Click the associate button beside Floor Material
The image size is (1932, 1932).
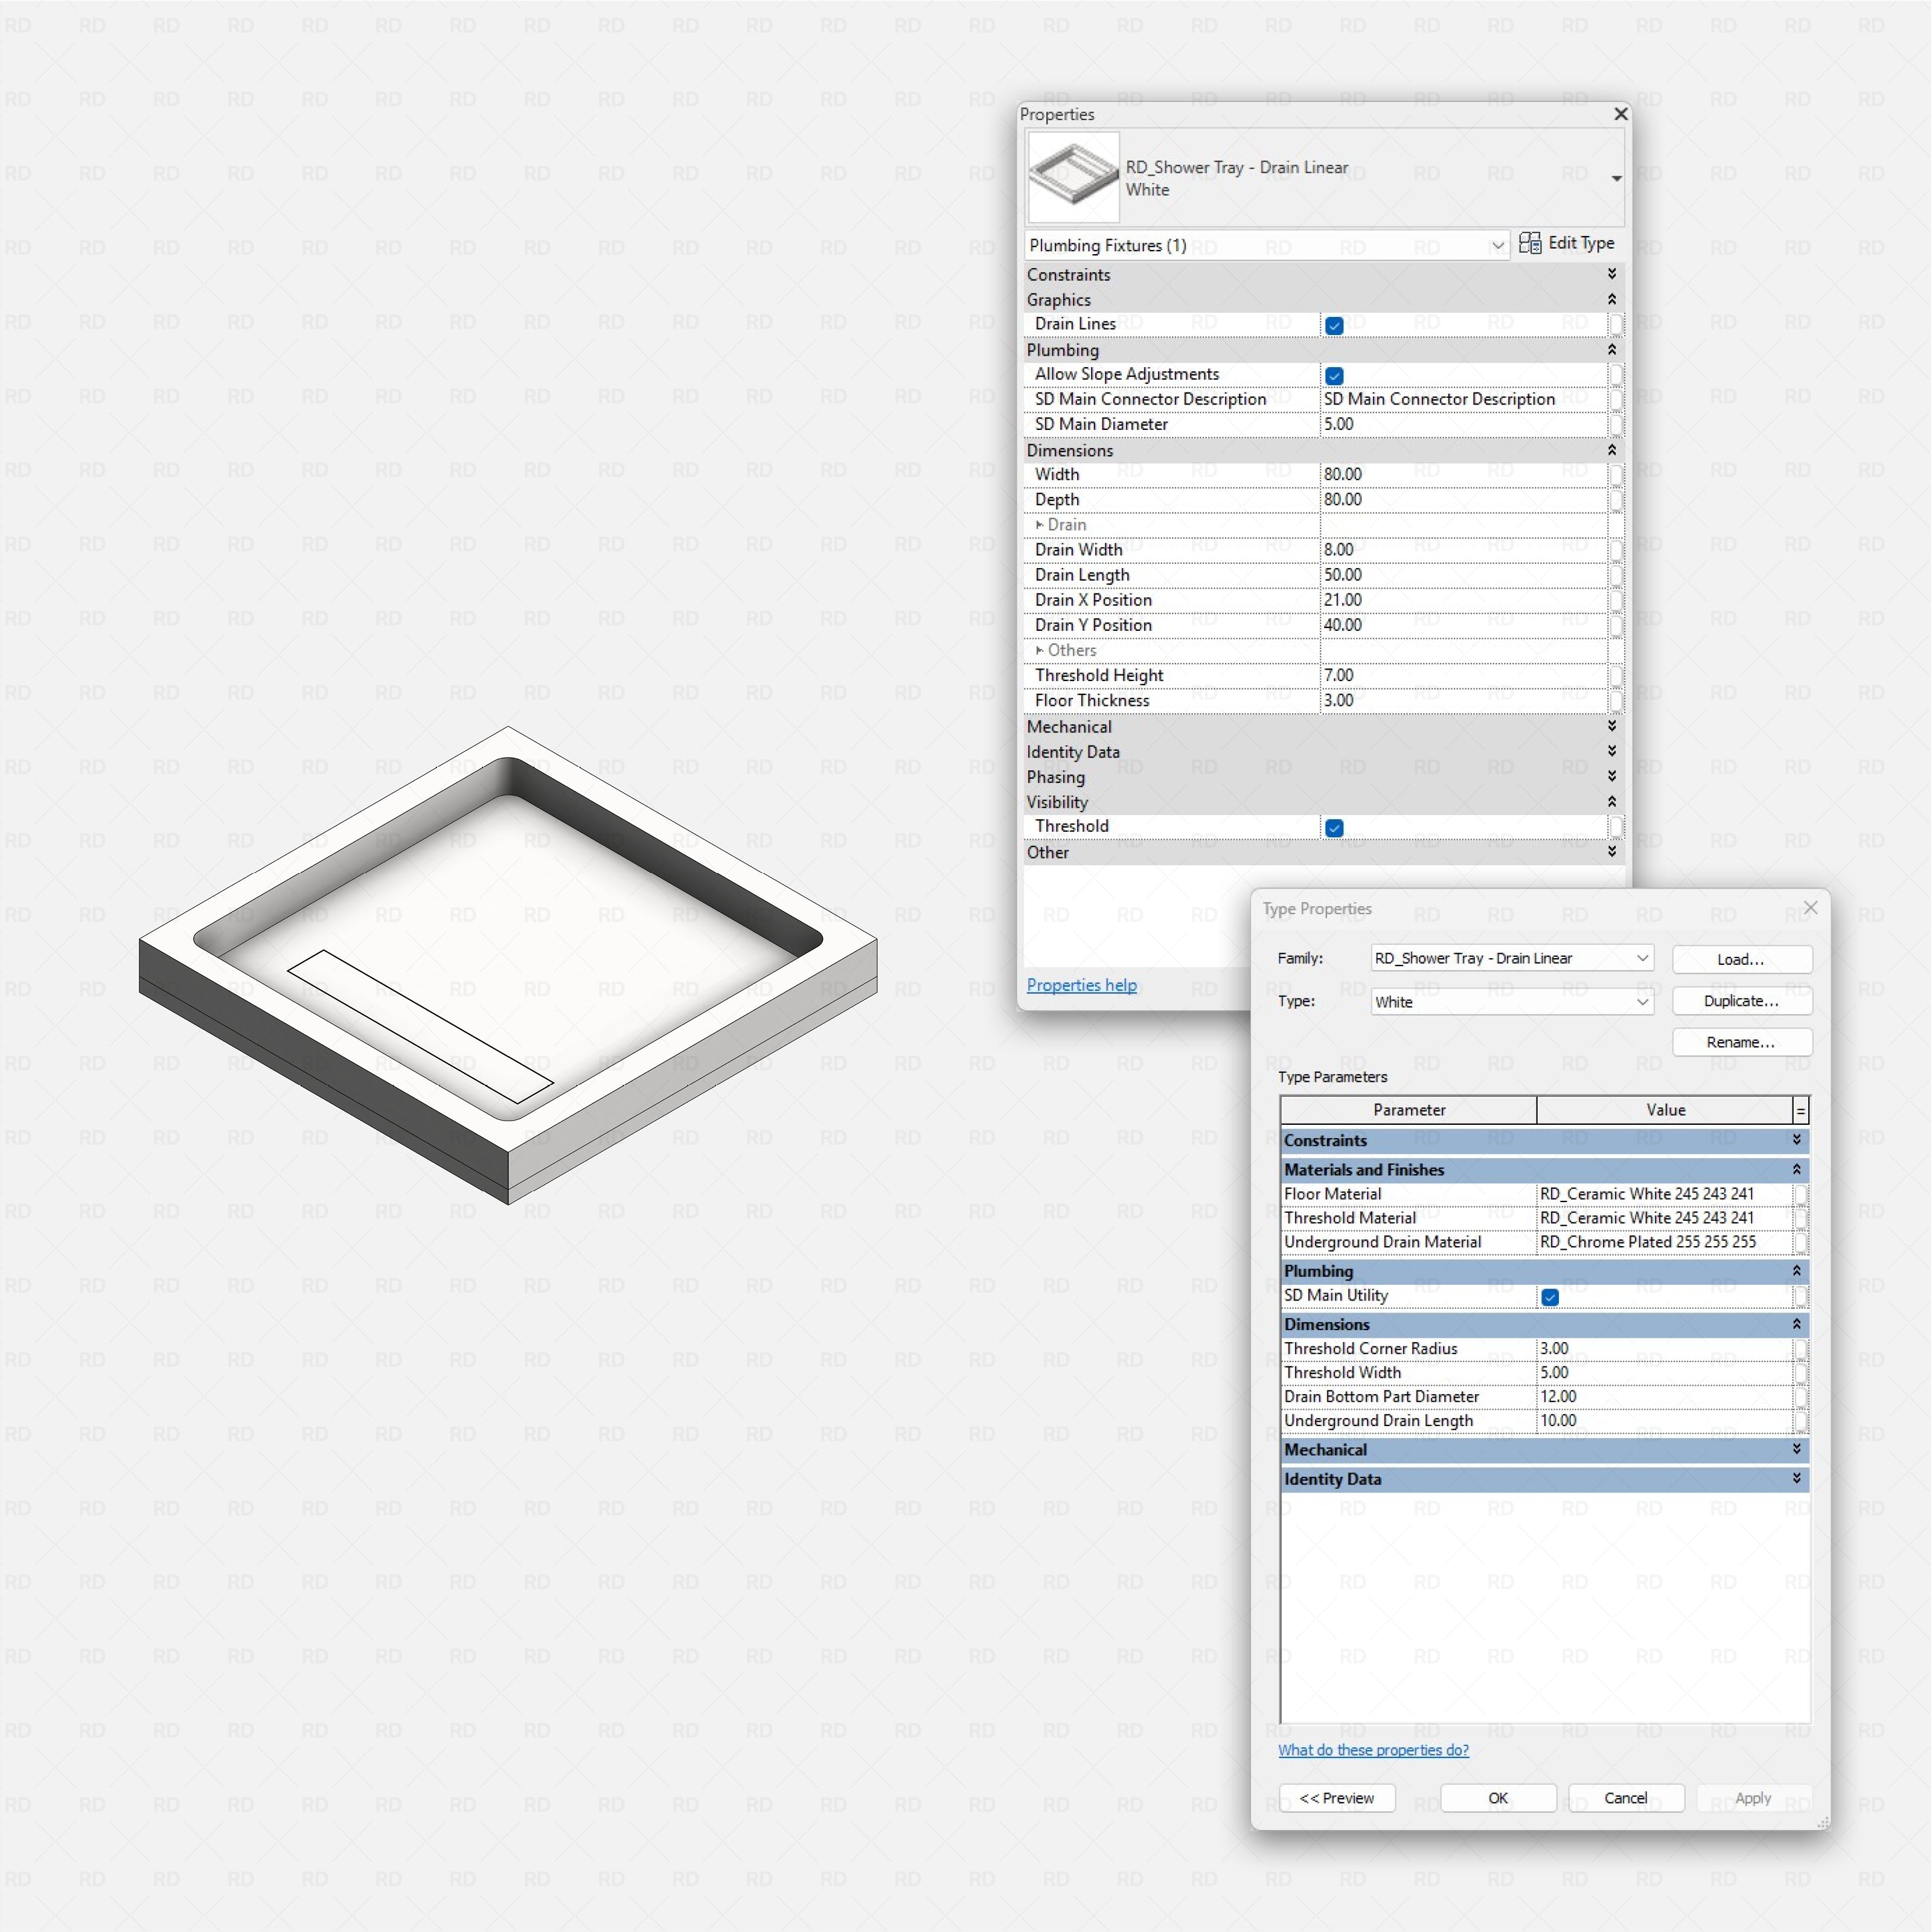[1800, 1194]
